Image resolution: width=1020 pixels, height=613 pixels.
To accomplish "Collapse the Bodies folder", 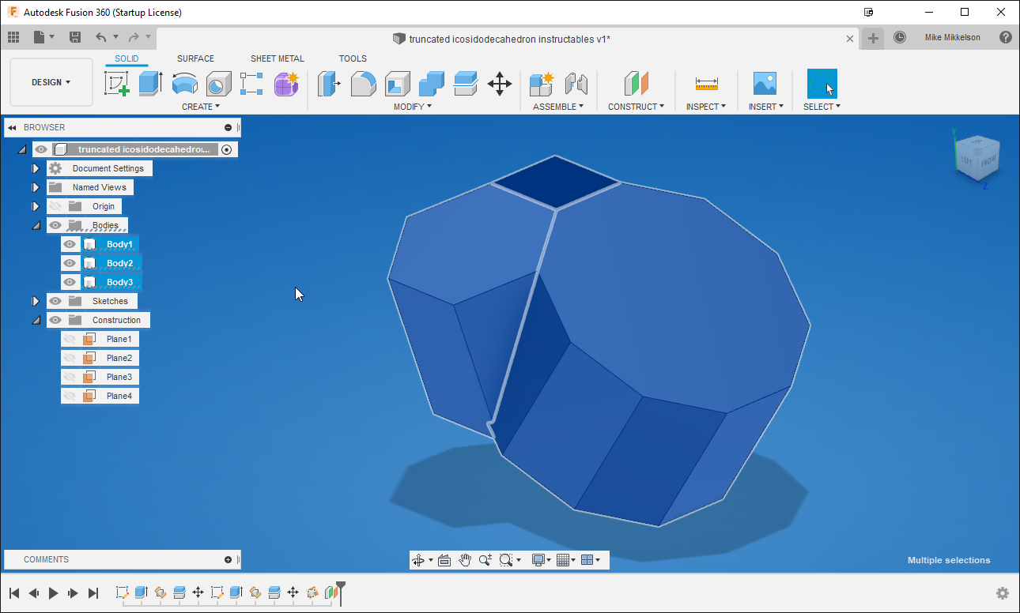I will click(x=35, y=224).
